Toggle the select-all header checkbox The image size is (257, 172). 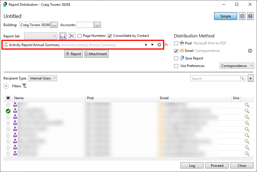pos(8,98)
